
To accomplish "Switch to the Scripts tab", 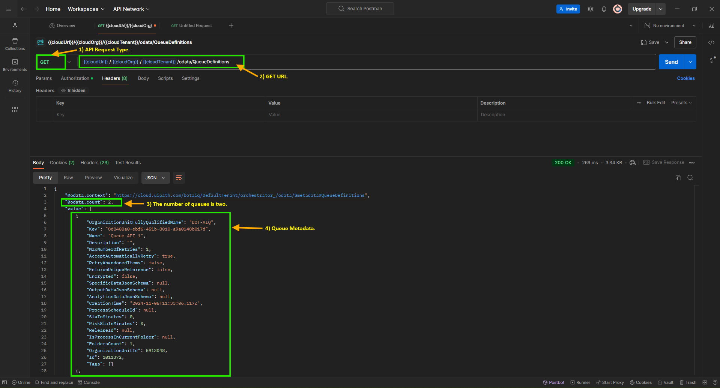I will [x=165, y=78].
